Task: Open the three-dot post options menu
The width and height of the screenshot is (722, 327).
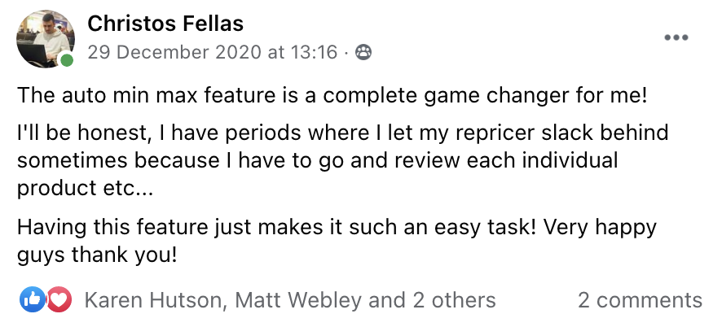Action: click(x=676, y=37)
